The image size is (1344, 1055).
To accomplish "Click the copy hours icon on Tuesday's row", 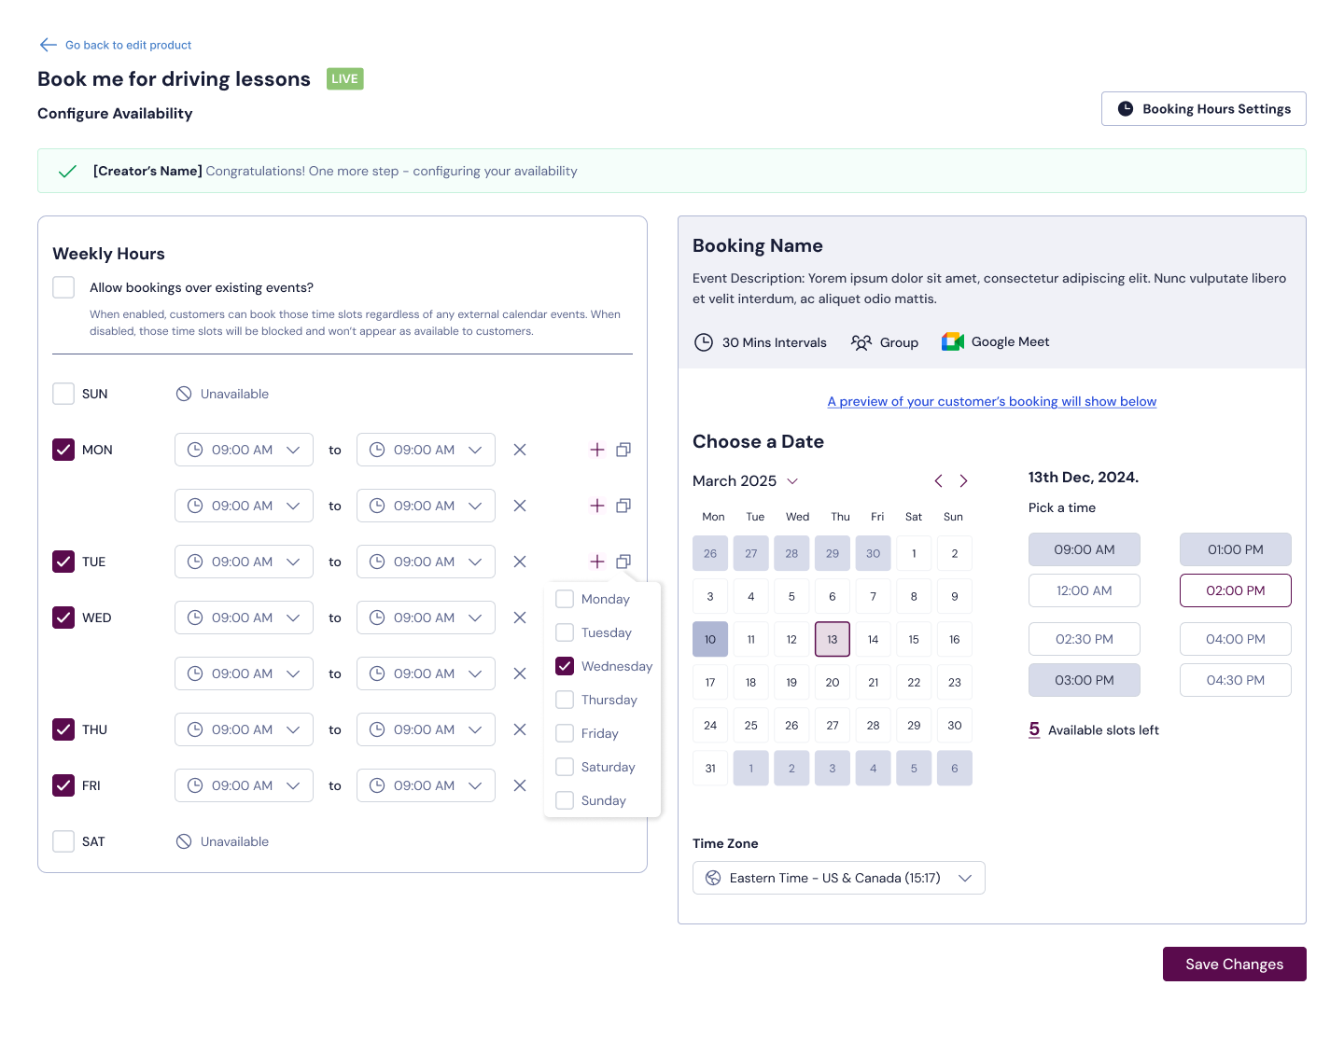I will 623,562.
